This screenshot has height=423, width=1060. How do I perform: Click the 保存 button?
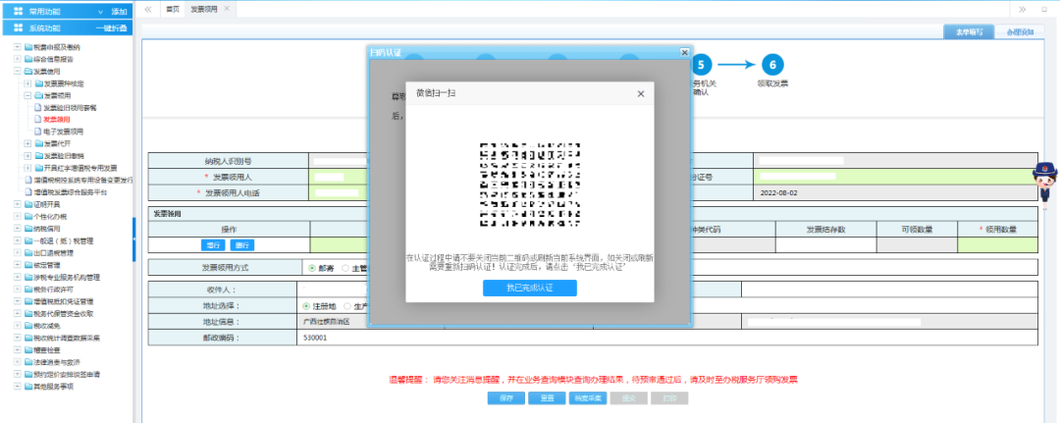click(x=506, y=398)
